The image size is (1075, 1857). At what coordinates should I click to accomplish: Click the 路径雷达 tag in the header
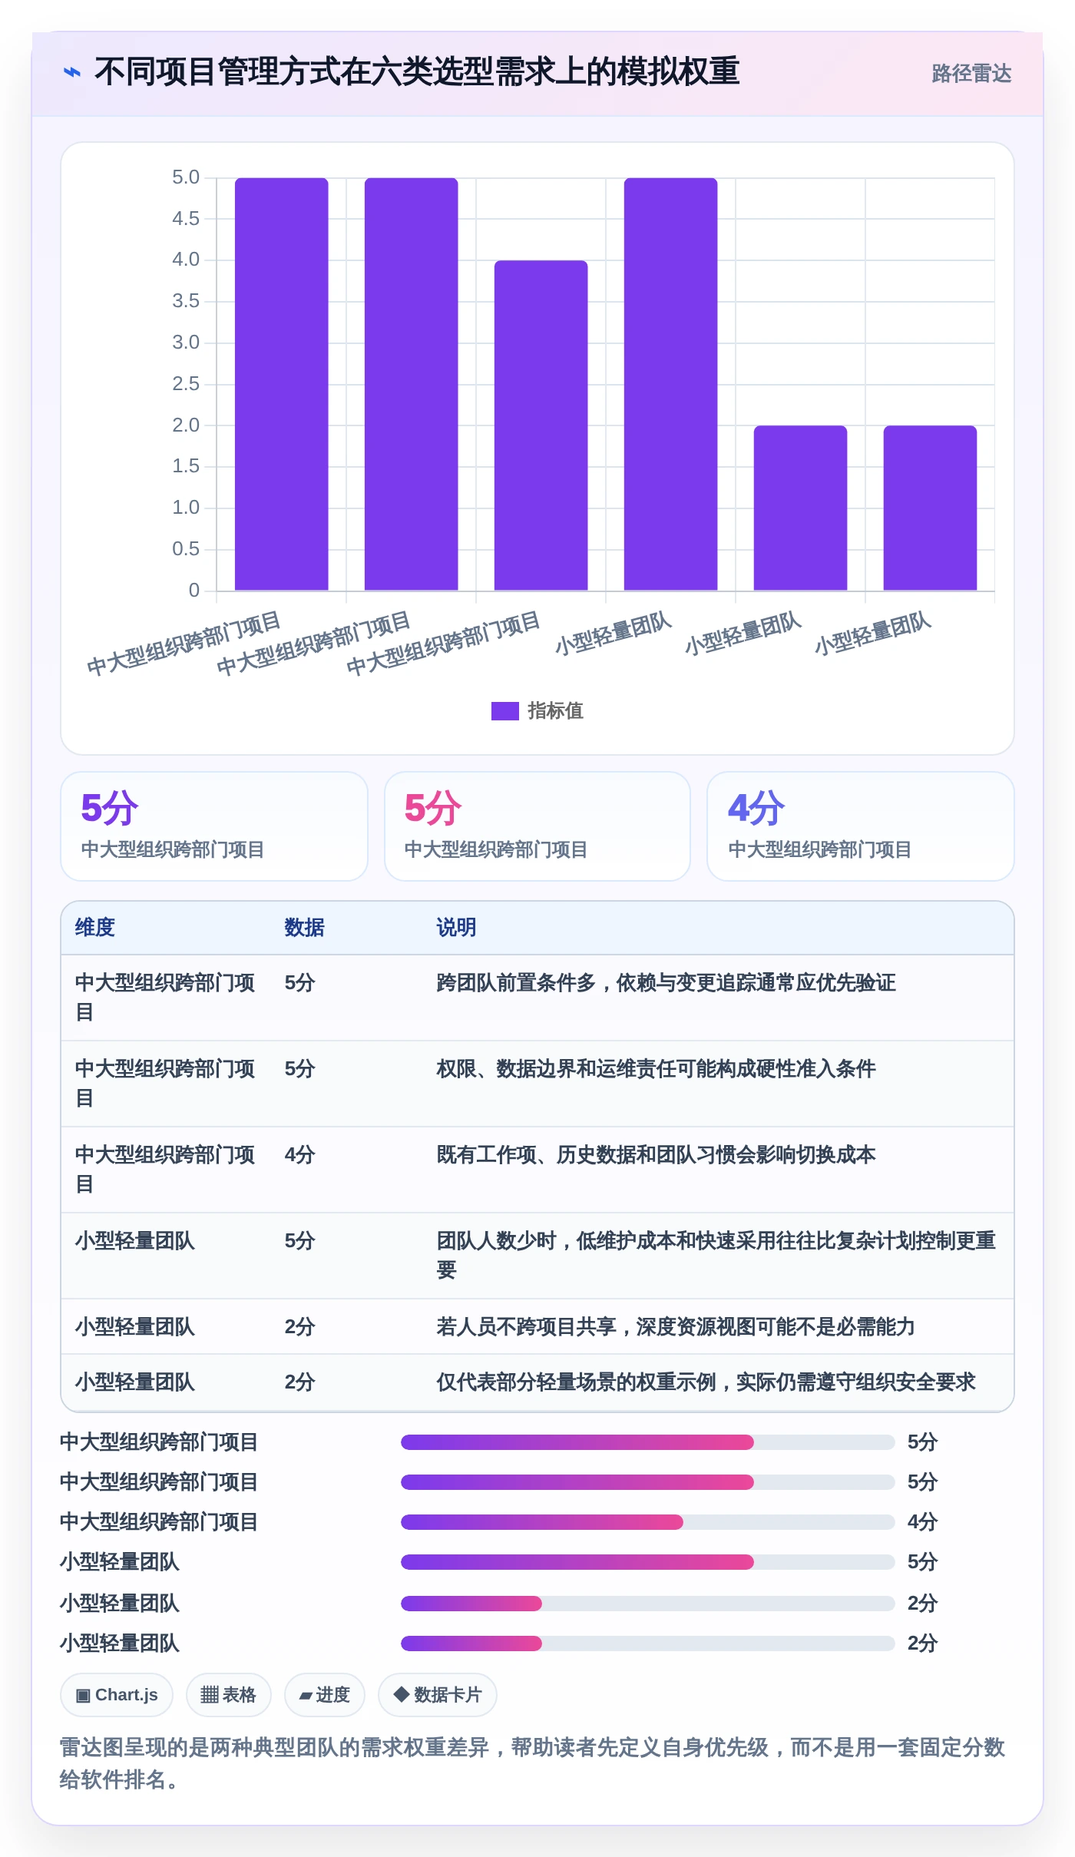(971, 74)
